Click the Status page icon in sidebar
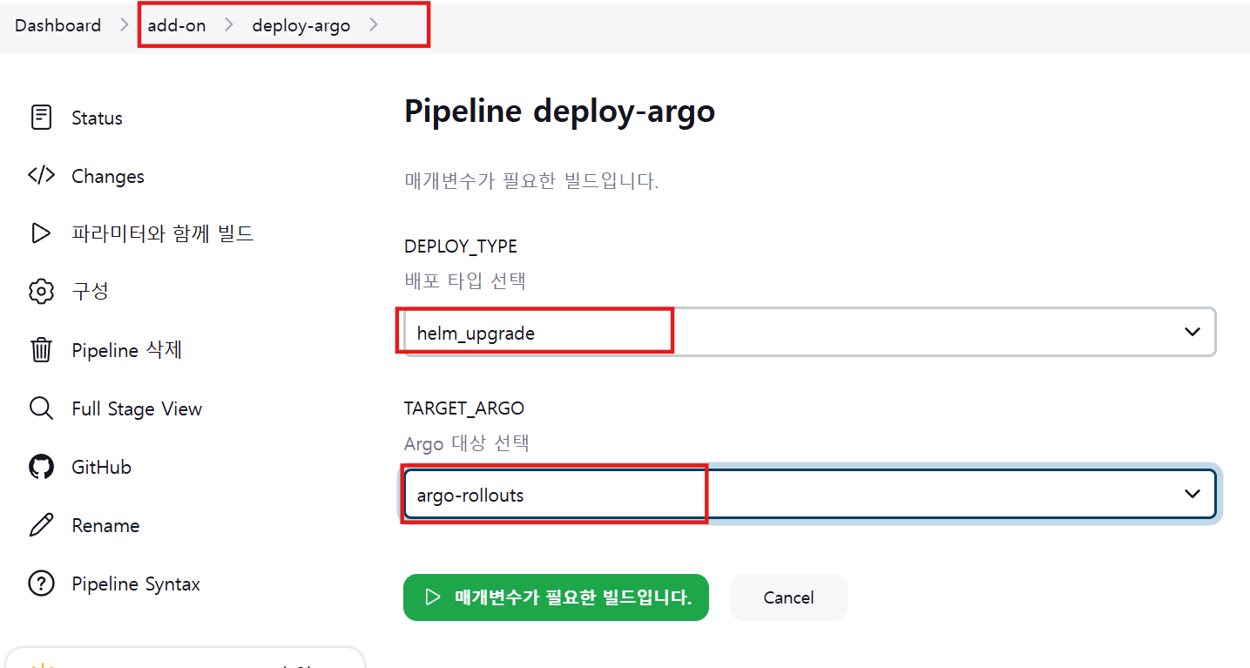This screenshot has width=1250, height=668. [x=41, y=118]
